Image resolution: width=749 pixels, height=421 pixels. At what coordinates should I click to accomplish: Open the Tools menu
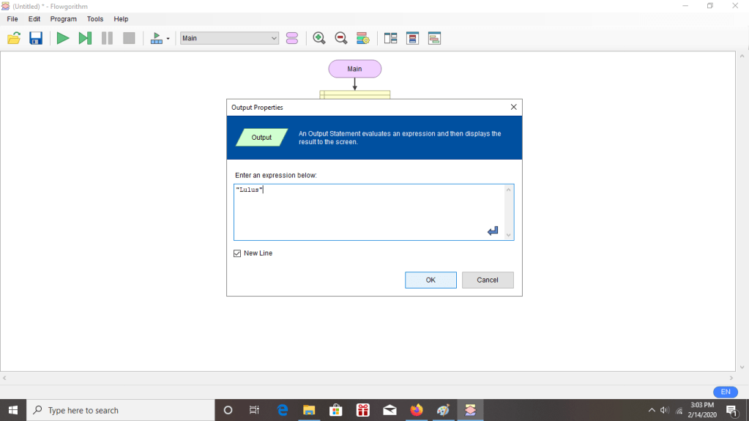(x=95, y=19)
